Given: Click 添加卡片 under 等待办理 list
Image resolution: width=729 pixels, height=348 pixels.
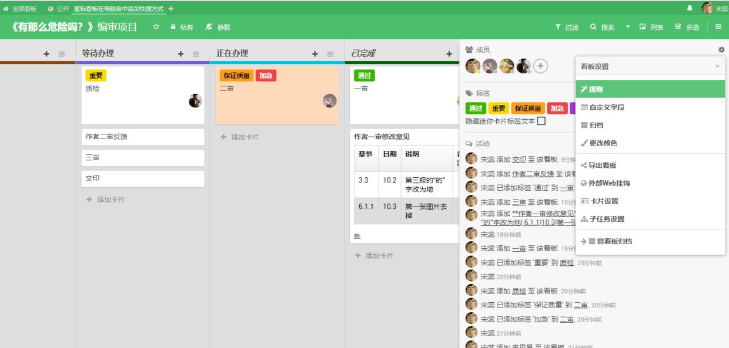Looking at the screenshot, I should click(106, 200).
